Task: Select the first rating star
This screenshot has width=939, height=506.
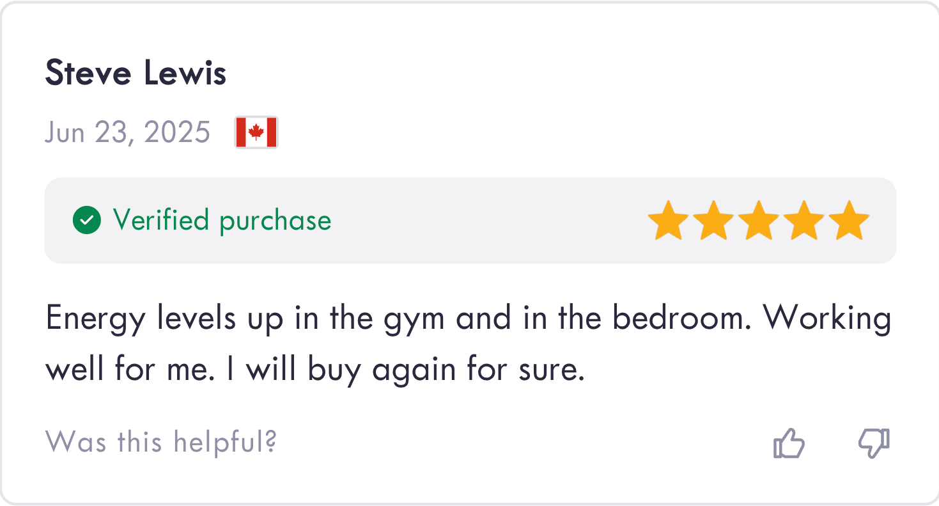Action: coord(668,221)
